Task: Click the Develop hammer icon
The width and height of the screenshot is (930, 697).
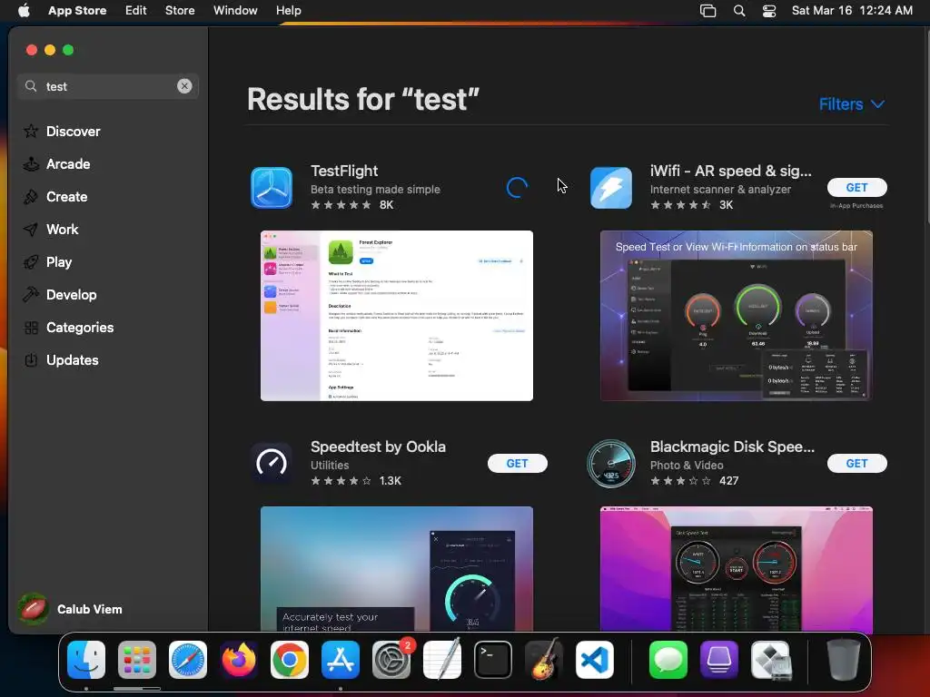Action: pyautogui.click(x=31, y=294)
